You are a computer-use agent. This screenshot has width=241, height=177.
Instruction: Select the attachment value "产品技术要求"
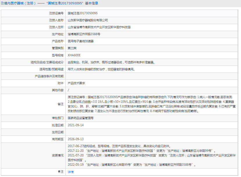(x=76, y=83)
